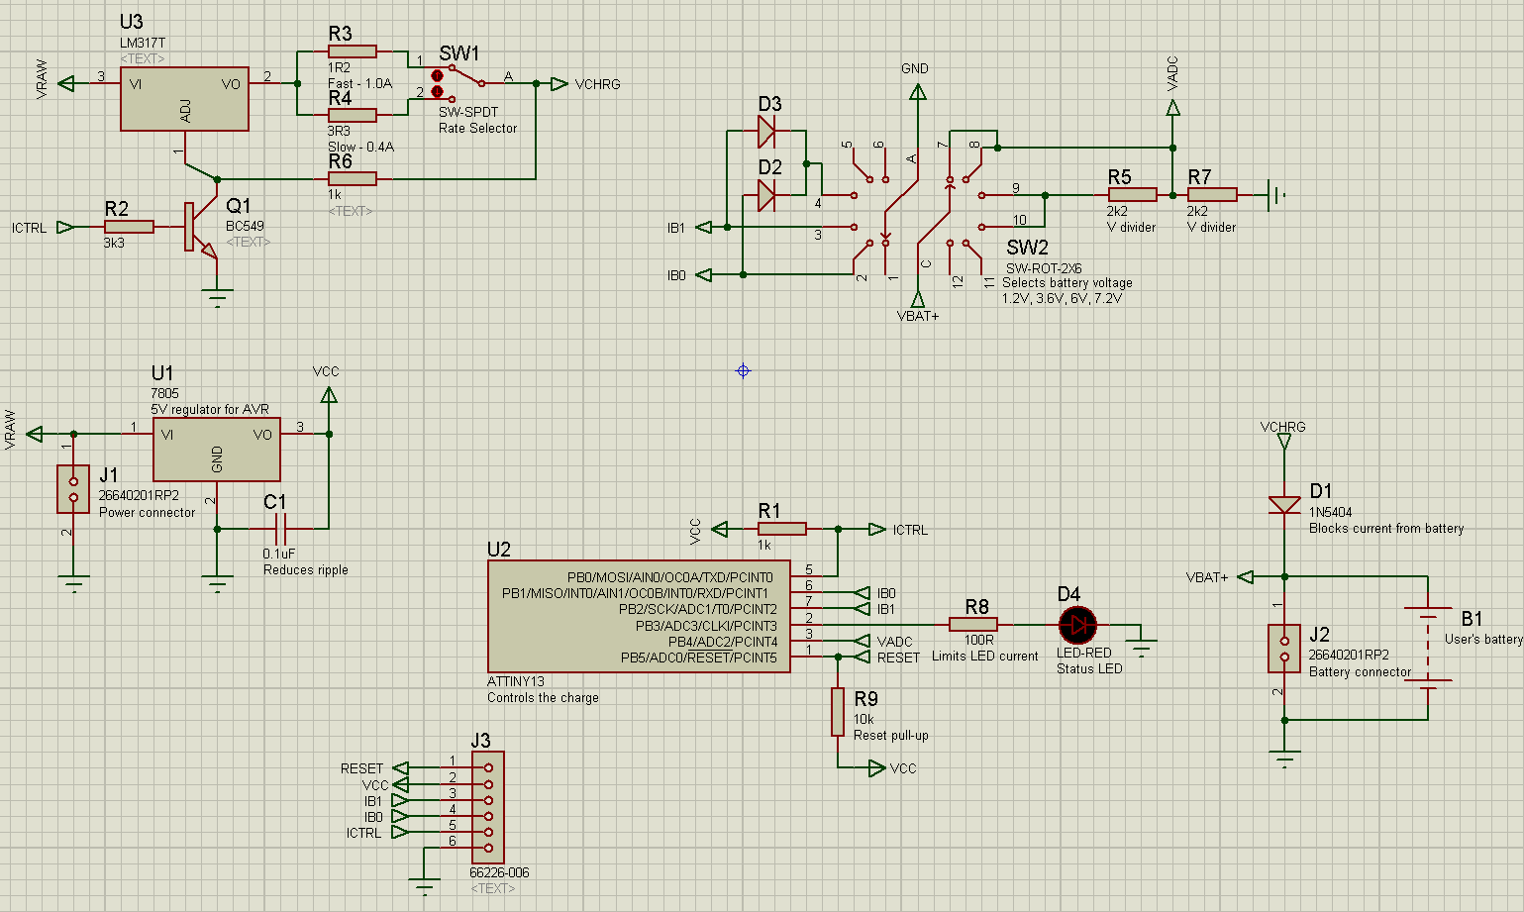1524x912 pixels.
Task: Select the 100R resistor R8
Action: coord(972,625)
